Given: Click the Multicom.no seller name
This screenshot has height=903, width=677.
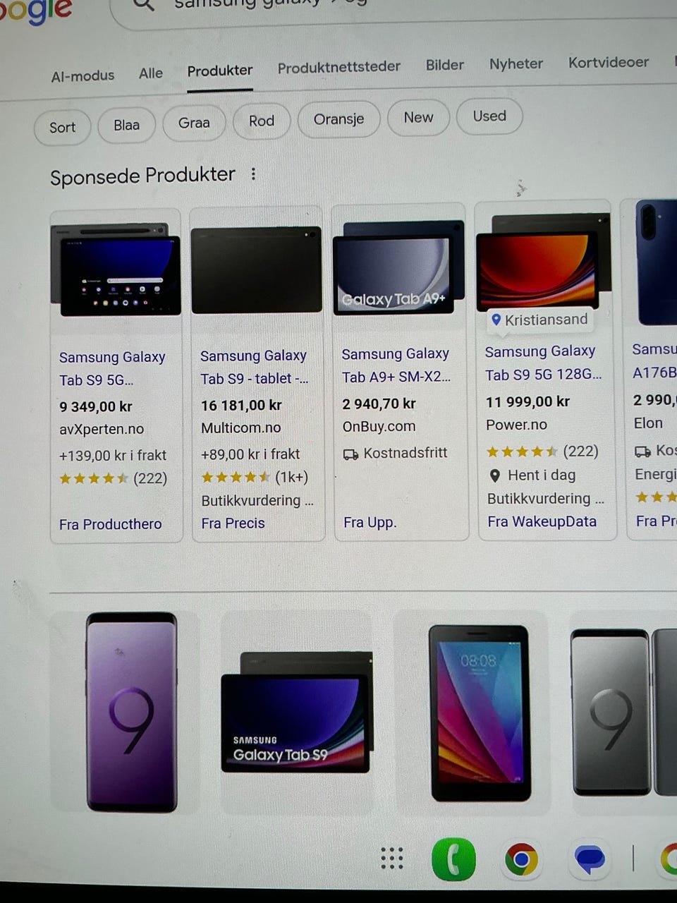Looking at the screenshot, I should pos(240,428).
